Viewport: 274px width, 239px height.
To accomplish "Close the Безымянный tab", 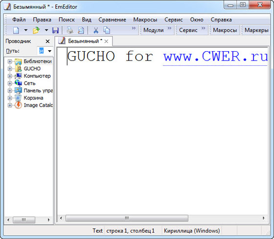I will [106, 41].
